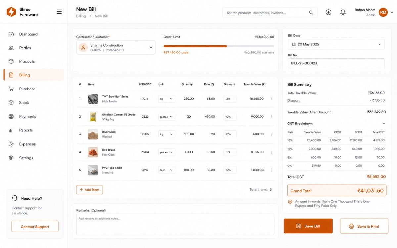Click Contact Support button
Screen dimensions: 397x248
[x=35, y=227]
